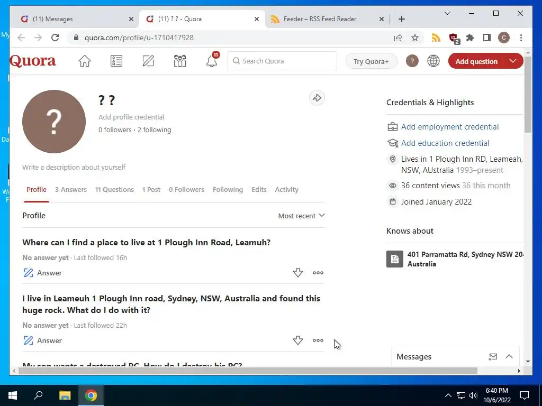
Task: Open the Answer pencil icon in navbar
Action: point(148,61)
